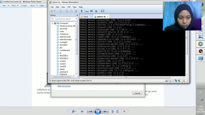Open the Tabs menu
205x115 pixels.
75,7
